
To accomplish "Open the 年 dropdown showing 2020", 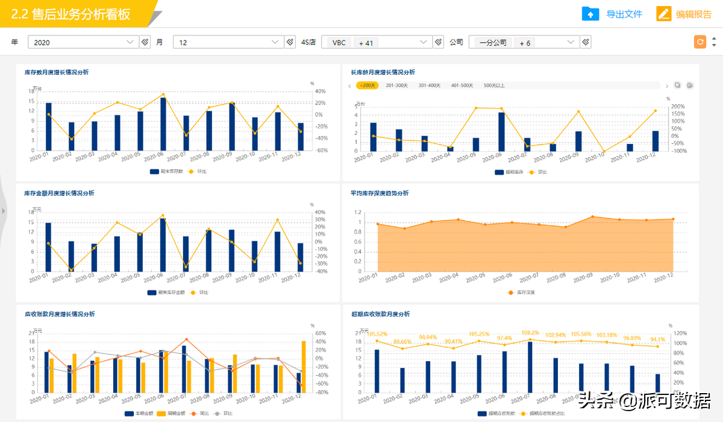I will click(x=84, y=42).
